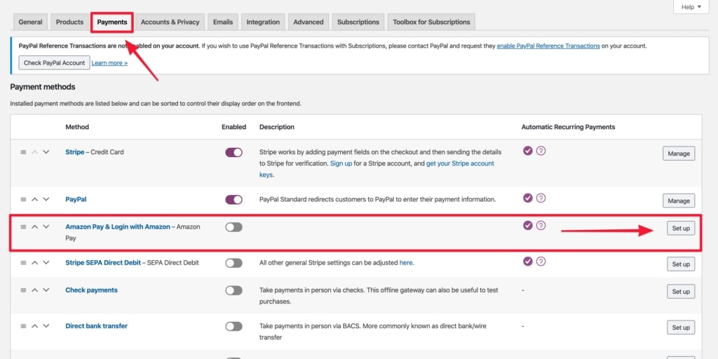Enable Stripe SEPA Direct Debit toggle
The height and width of the screenshot is (359, 718).
[x=233, y=263]
